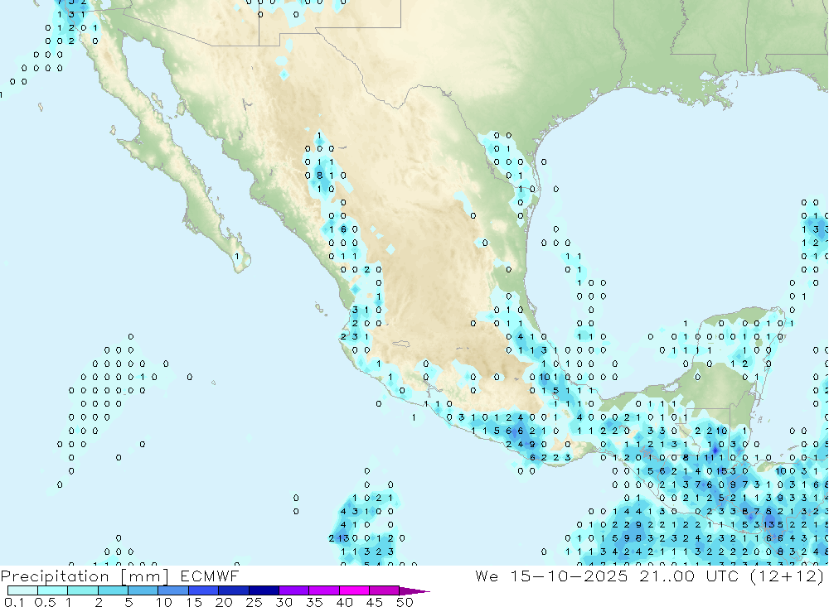
Task: Click the "ECMWF" model label
Action: click(210, 576)
